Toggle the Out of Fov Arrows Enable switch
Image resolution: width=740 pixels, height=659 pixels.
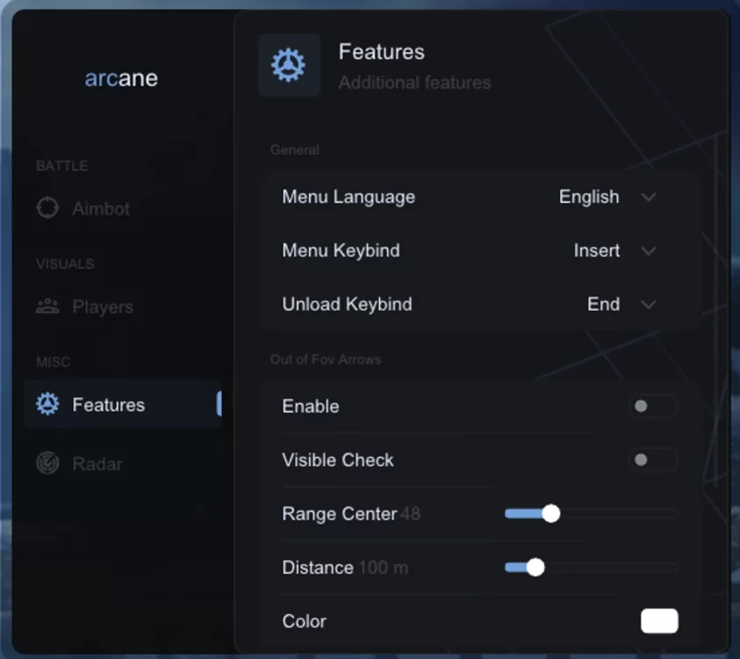point(653,406)
